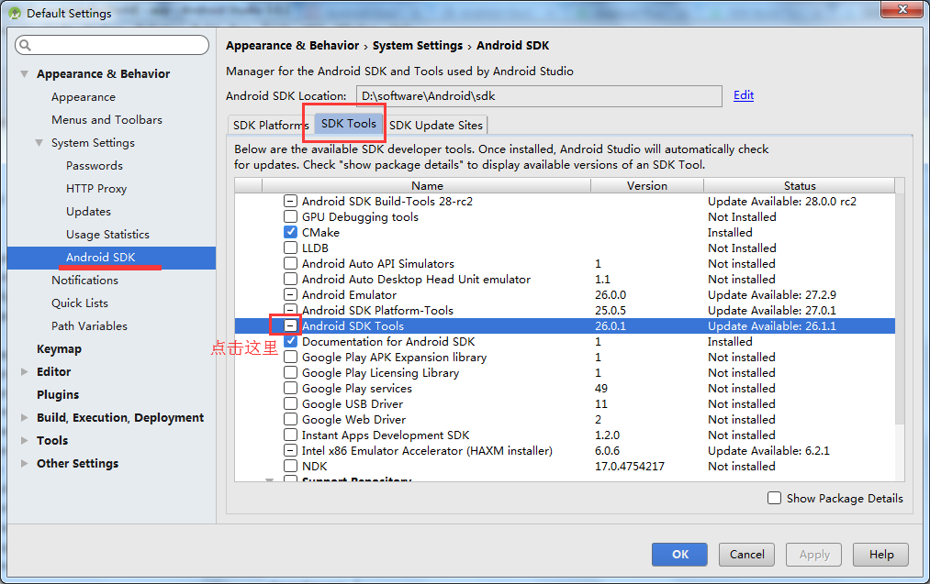
Task: Click the SDK tools list vertical scrollbar
Action: pyautogui.click(x=900, y=308)
